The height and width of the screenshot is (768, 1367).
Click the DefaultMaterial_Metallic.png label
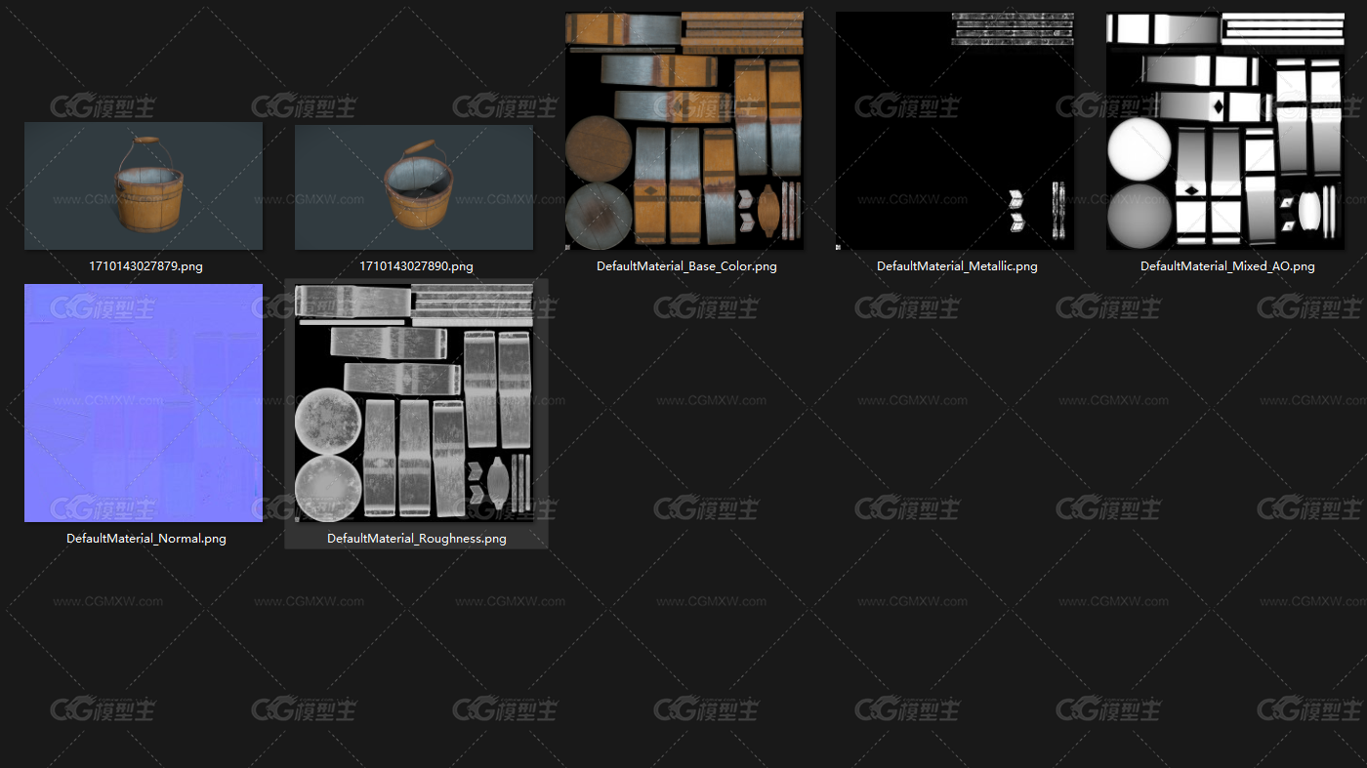click(x=957, y=265)
